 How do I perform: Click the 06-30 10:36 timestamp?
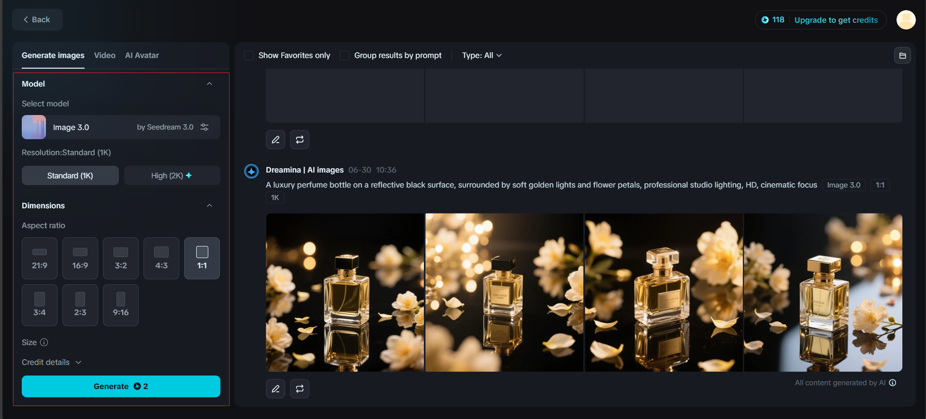(x=372, y=170)
